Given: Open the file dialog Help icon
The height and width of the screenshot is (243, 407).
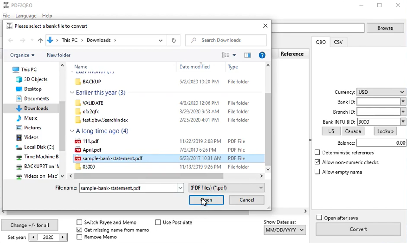Looking at the screenshot, I should 262,55.
